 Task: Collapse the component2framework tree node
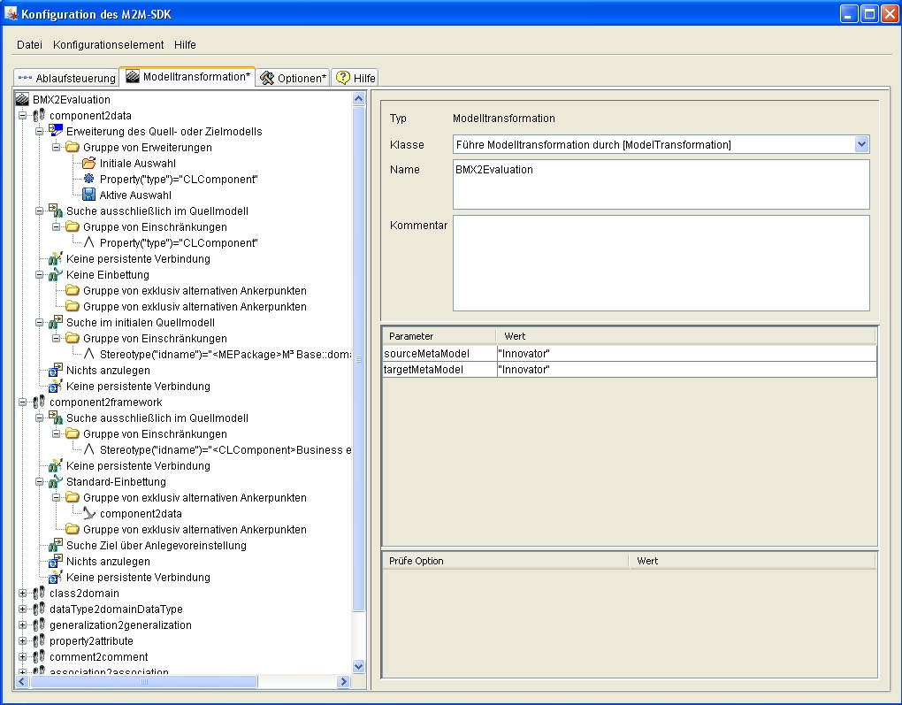tap(23, 402)
